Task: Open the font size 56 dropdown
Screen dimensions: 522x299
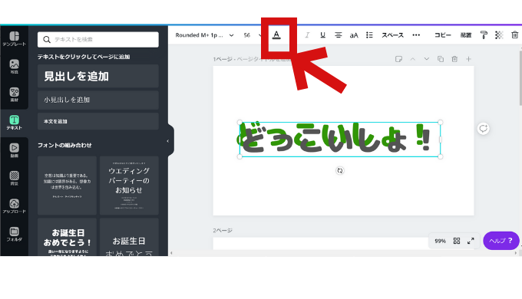Action: (253, 35)
